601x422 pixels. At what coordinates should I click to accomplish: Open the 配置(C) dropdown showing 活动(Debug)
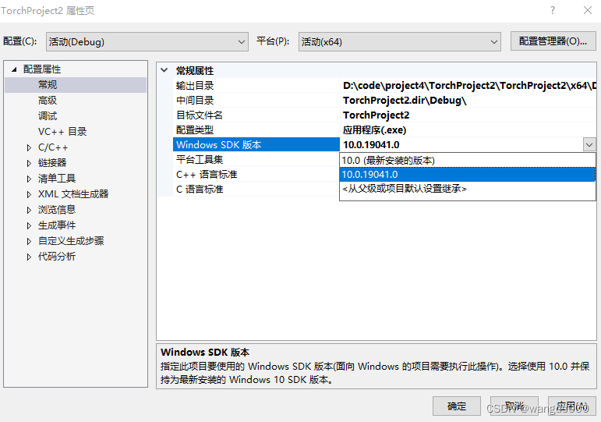click(x=147, y=42)
